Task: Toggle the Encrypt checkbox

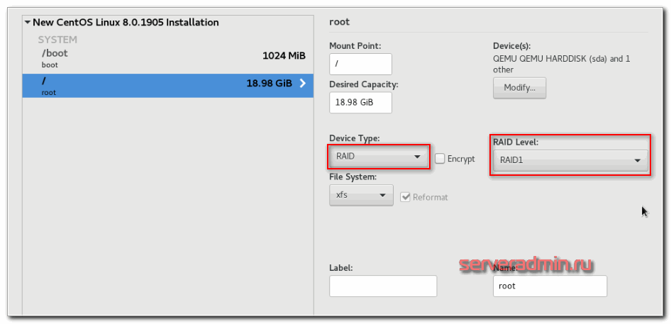Action: tap(440, 159)
